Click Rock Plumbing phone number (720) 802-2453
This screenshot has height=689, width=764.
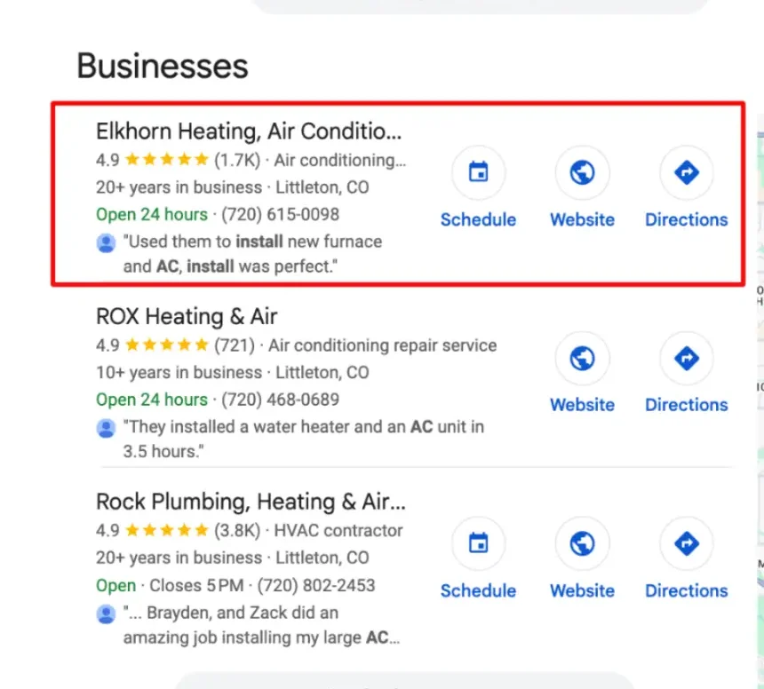pyautogui.click(x=317, y=585)
